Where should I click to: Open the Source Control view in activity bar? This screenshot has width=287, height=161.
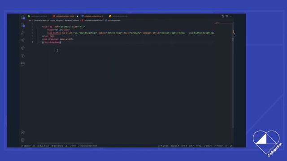(23, 33)
